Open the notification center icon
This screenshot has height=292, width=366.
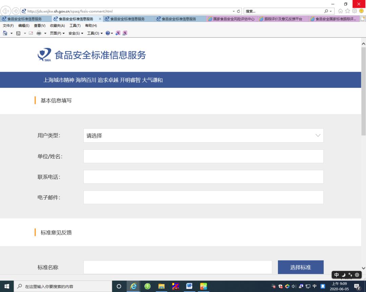point(357,286)
